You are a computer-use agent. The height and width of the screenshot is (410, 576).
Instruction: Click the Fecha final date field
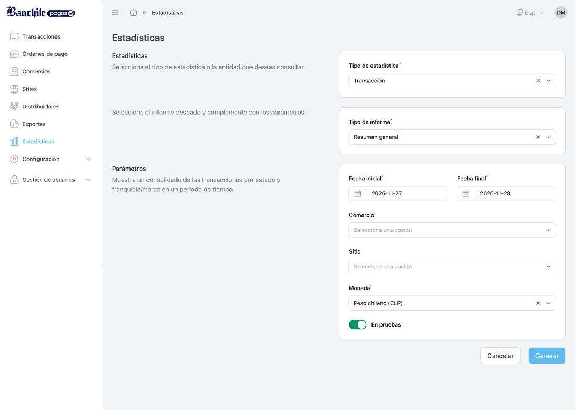pyautogui.click(x=507, y=193)
